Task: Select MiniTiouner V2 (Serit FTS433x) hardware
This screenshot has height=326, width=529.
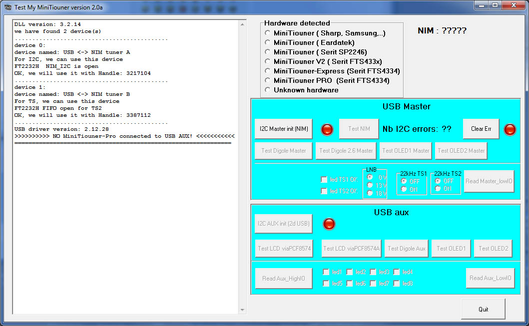Action: tap(267, 61)
